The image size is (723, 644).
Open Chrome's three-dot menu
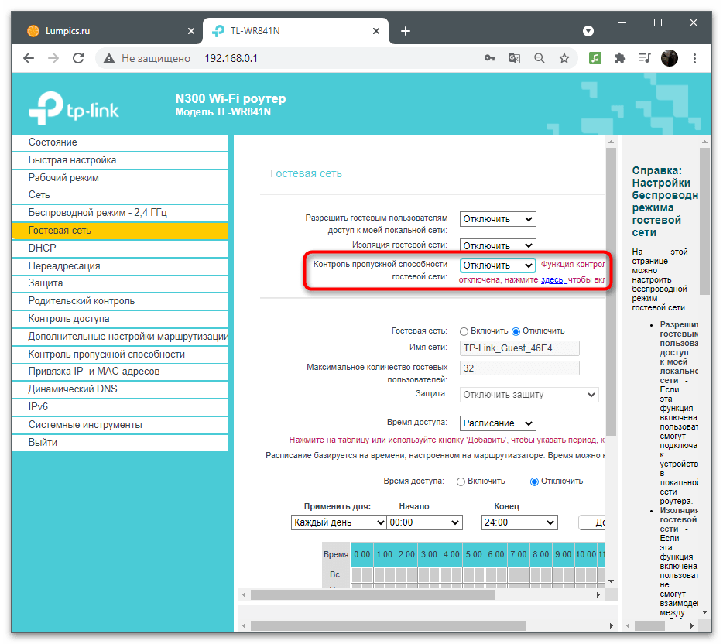tap(694, 58)
